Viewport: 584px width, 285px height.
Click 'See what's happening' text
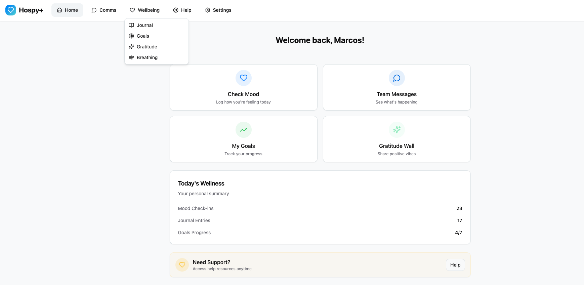pyautogui.click(x=397, y=102)
